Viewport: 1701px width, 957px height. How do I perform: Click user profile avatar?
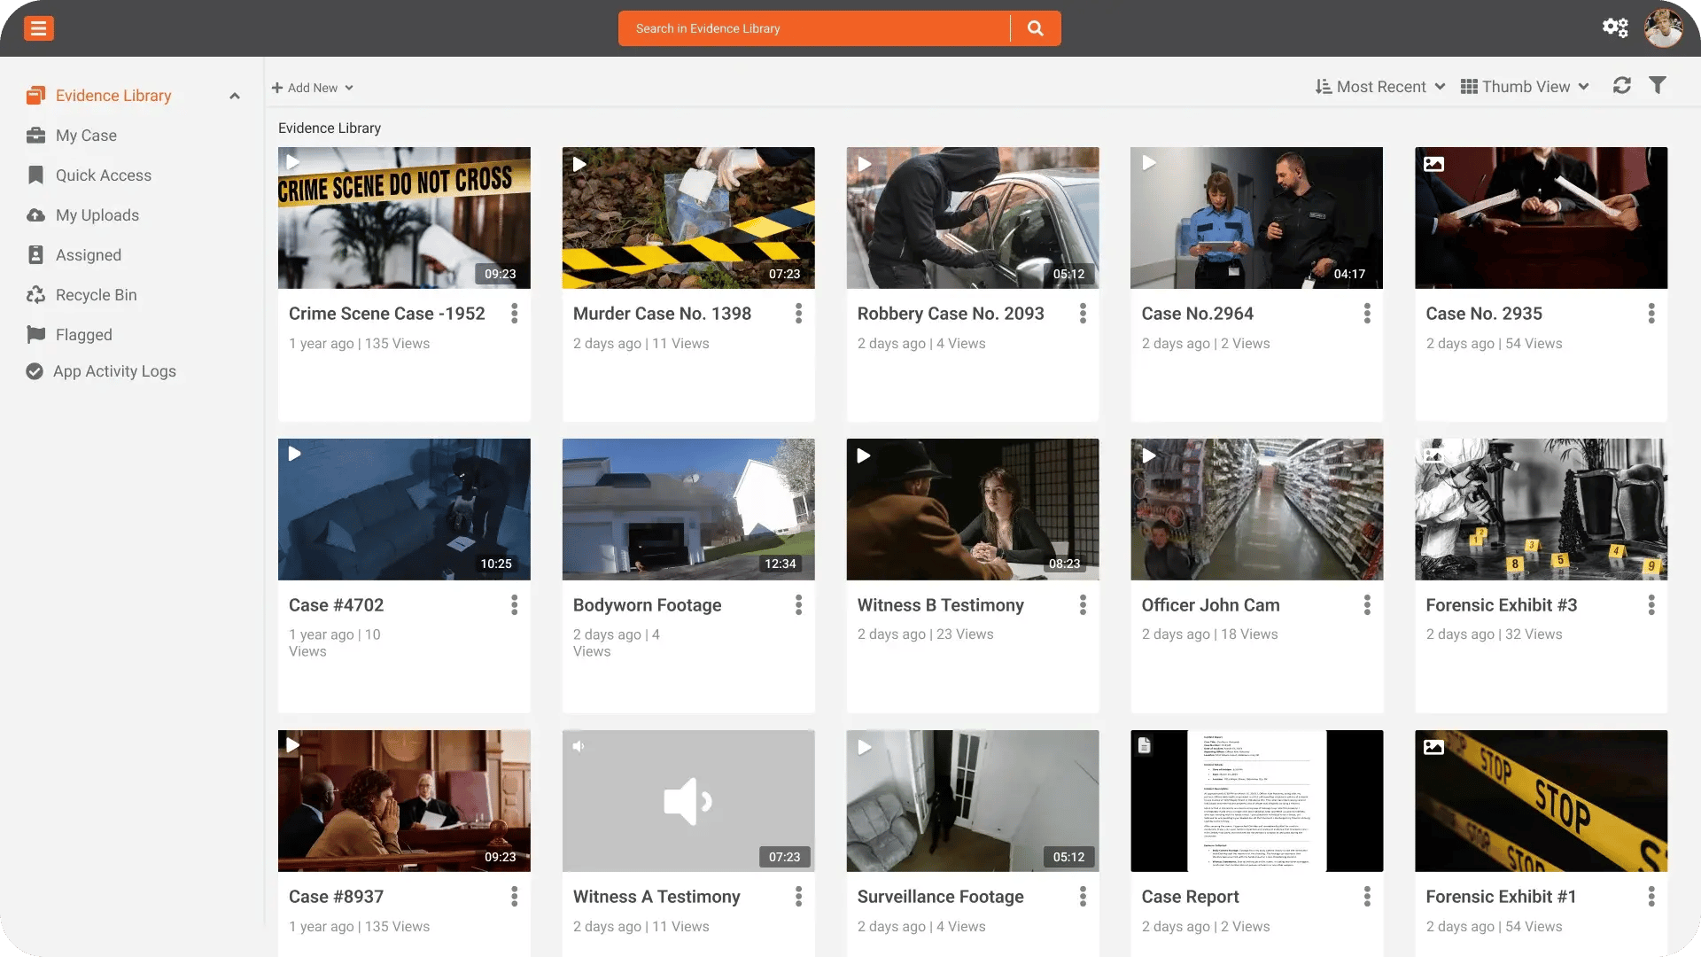(1663, 28)
